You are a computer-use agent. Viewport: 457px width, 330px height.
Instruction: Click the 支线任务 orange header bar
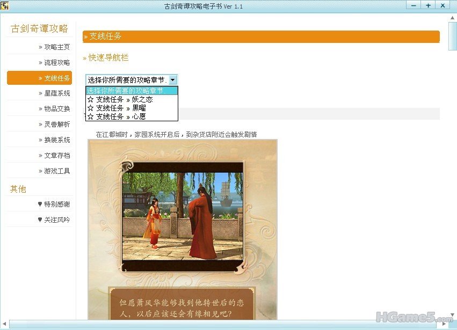point(261,36)
